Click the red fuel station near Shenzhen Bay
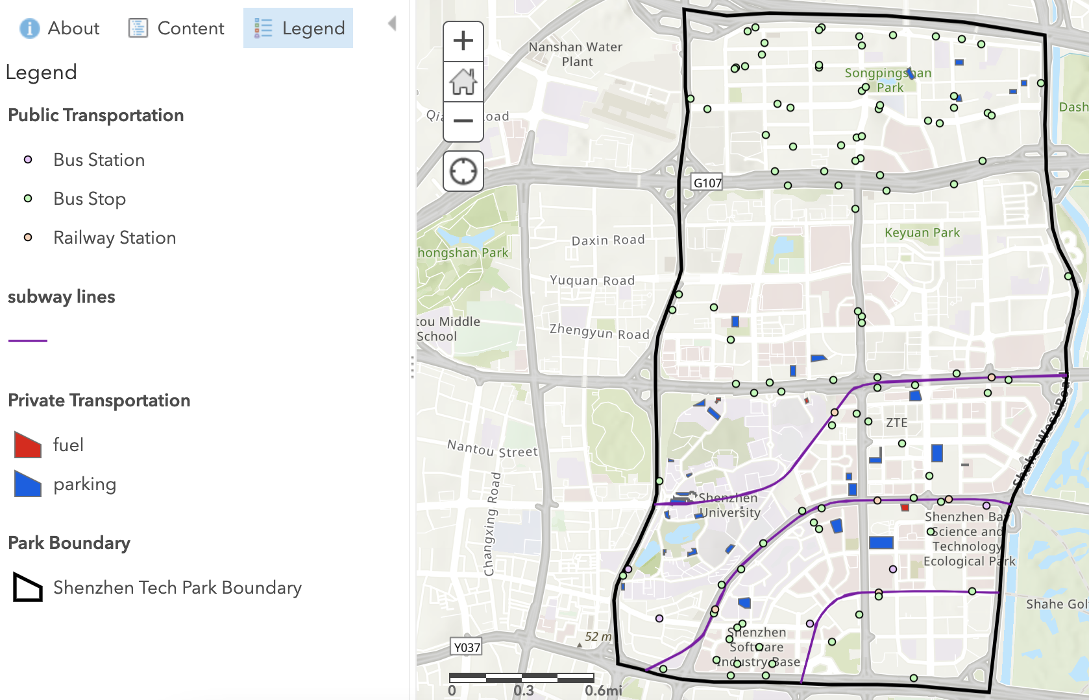 pos(905,507)
